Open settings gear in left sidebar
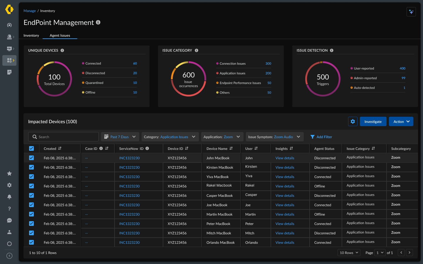 [x=9, y=185]
